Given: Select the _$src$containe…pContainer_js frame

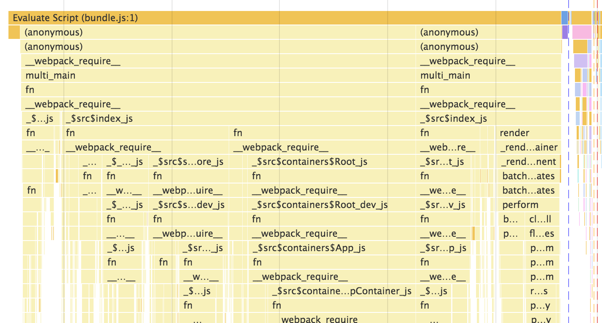Looking at the screenshot, I should click(x=341, y=291).
